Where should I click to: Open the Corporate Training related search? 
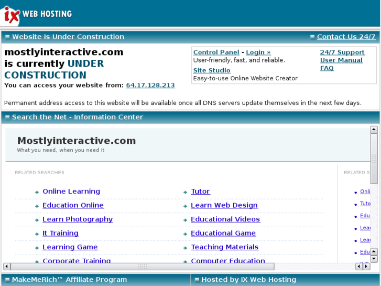77,260
